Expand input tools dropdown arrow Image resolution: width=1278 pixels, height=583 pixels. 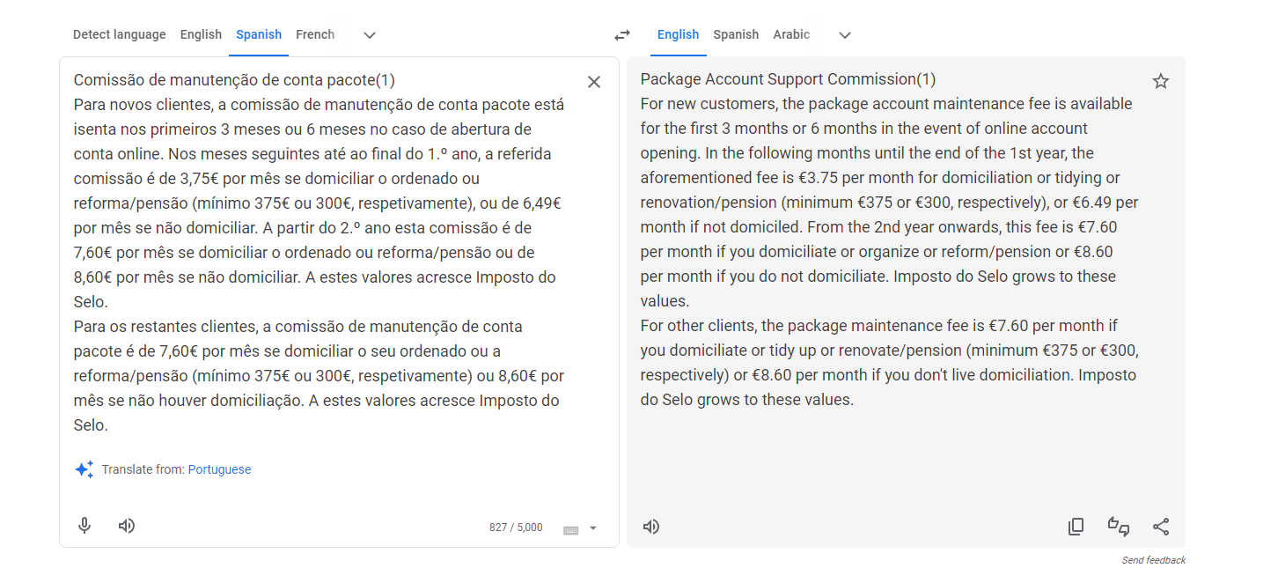pos(593,528)
